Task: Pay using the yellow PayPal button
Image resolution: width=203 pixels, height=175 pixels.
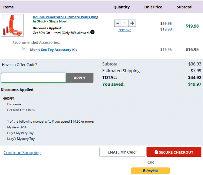Action: (x=150, y=171)
